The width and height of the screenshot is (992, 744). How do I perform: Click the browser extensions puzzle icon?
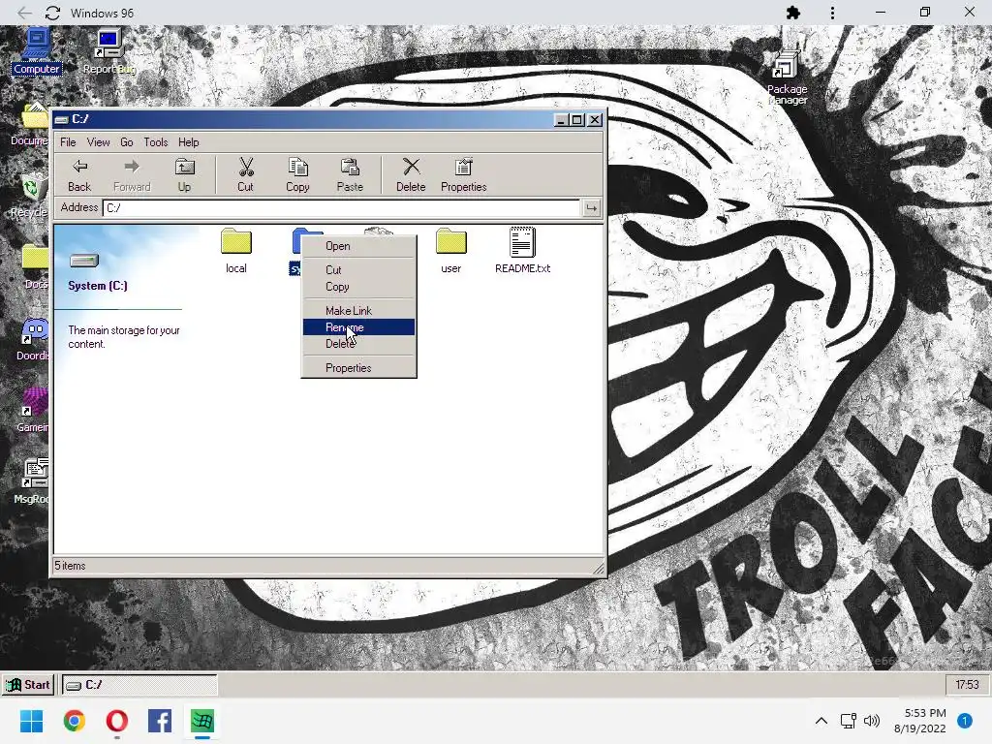[793, 13]
